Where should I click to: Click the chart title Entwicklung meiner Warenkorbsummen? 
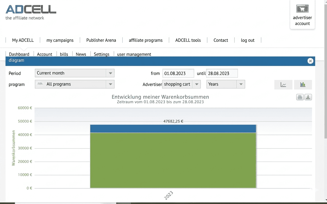pos(160,97)
